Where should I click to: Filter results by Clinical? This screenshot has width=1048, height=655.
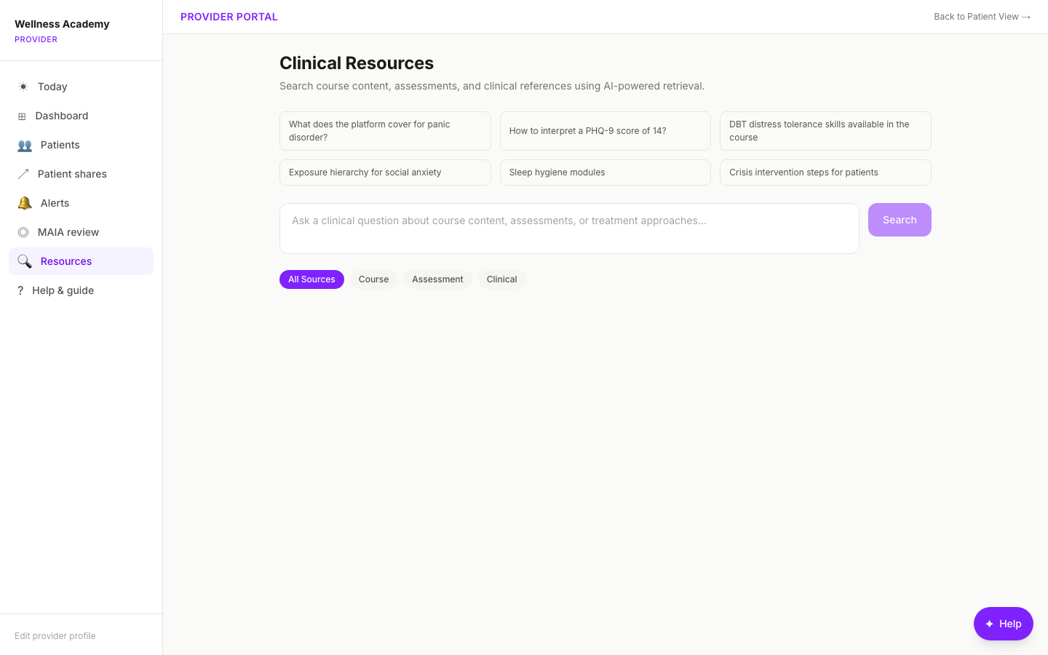point(501,279)
